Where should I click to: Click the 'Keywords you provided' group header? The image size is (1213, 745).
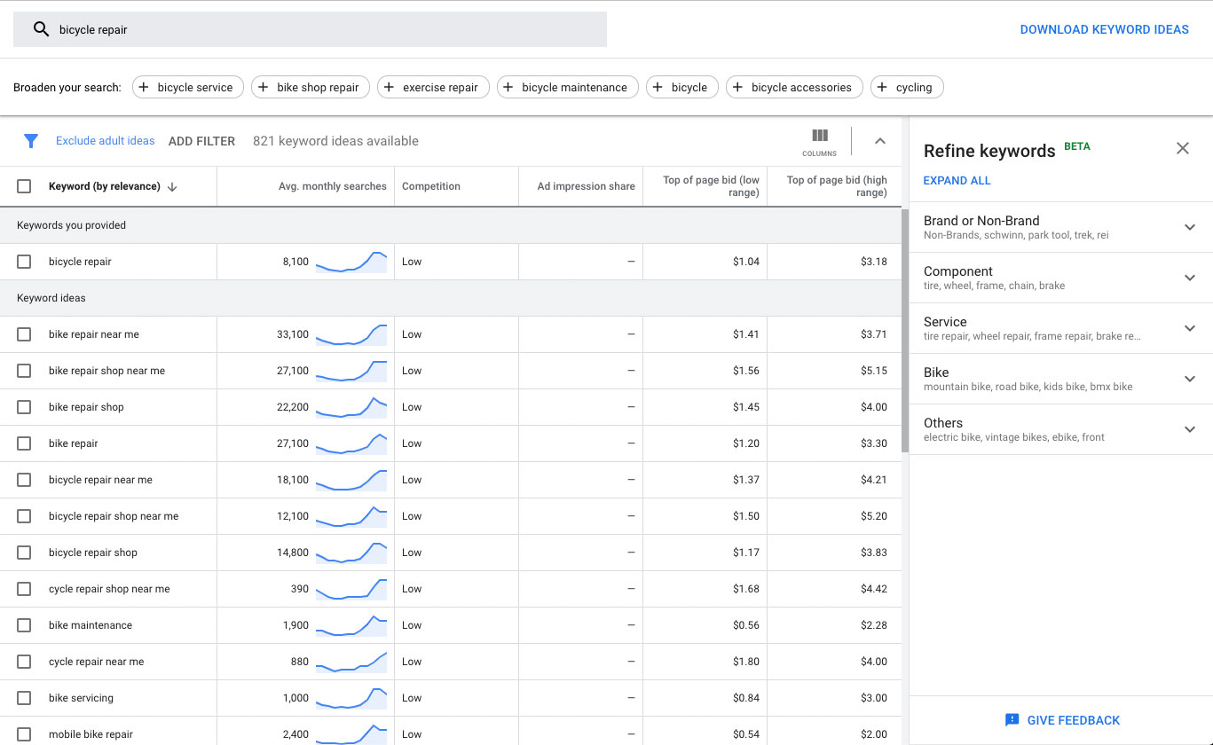(x=71, y=225)
